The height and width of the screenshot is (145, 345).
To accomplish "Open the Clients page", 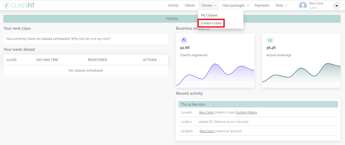I will point(190,6).
